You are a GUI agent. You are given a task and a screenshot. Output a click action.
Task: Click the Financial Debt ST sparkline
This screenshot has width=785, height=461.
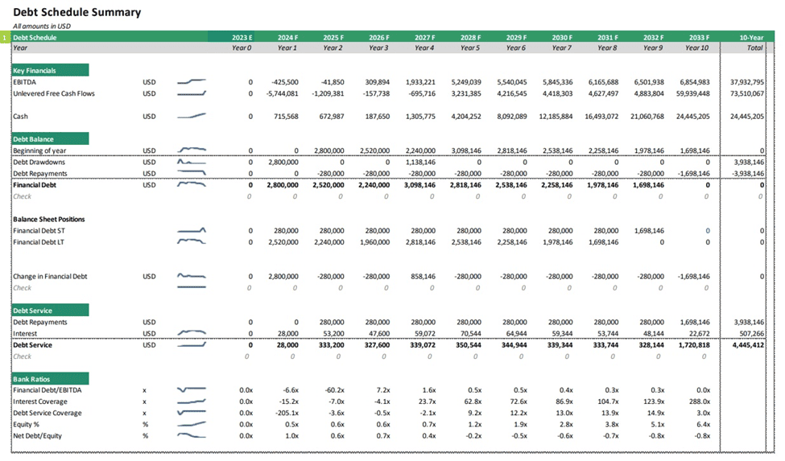click(x=192, y=230)
